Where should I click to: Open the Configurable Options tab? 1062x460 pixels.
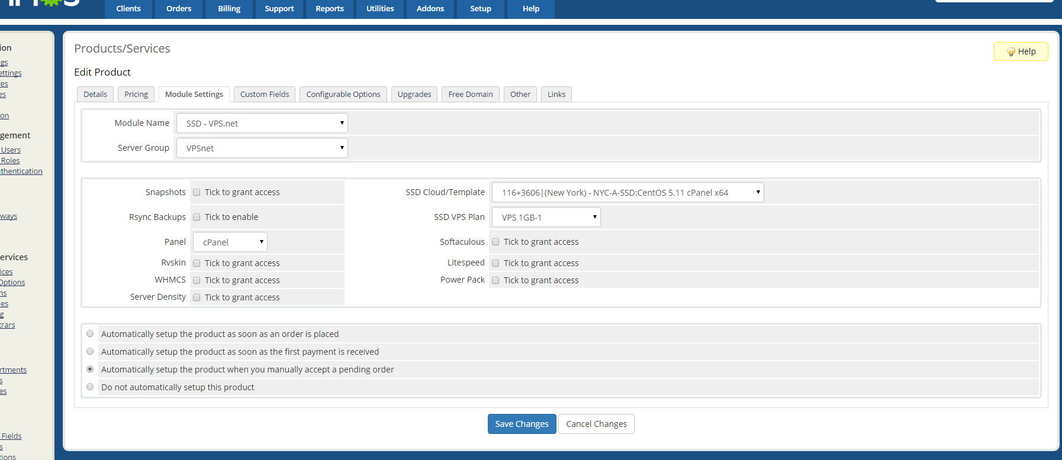pyautogui.click(x=343, y=94)
